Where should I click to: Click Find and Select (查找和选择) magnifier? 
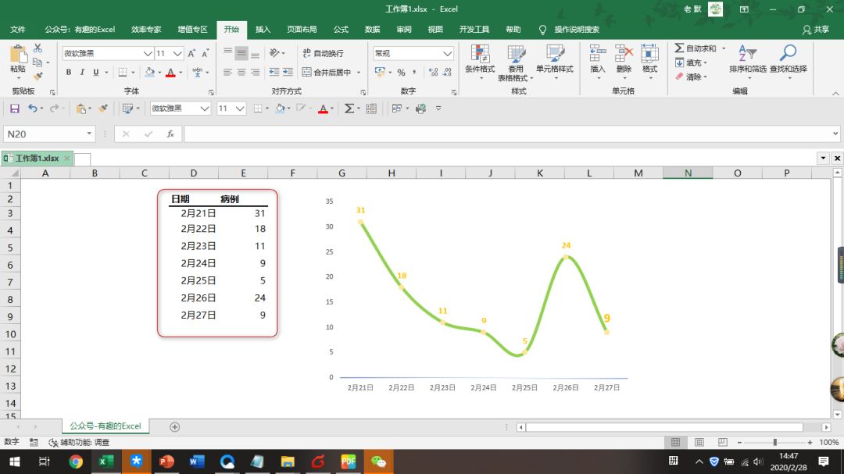(x=788, y=59)
